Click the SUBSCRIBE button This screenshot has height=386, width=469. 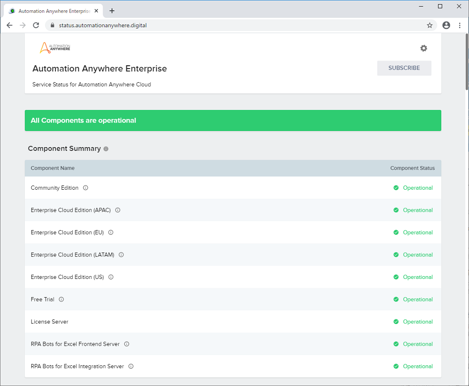pos(404,68)
